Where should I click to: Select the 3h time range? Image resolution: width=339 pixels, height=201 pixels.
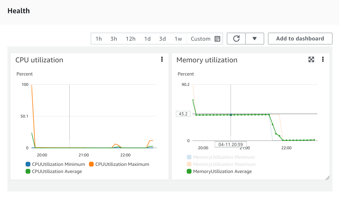click(x=113, y=39)
